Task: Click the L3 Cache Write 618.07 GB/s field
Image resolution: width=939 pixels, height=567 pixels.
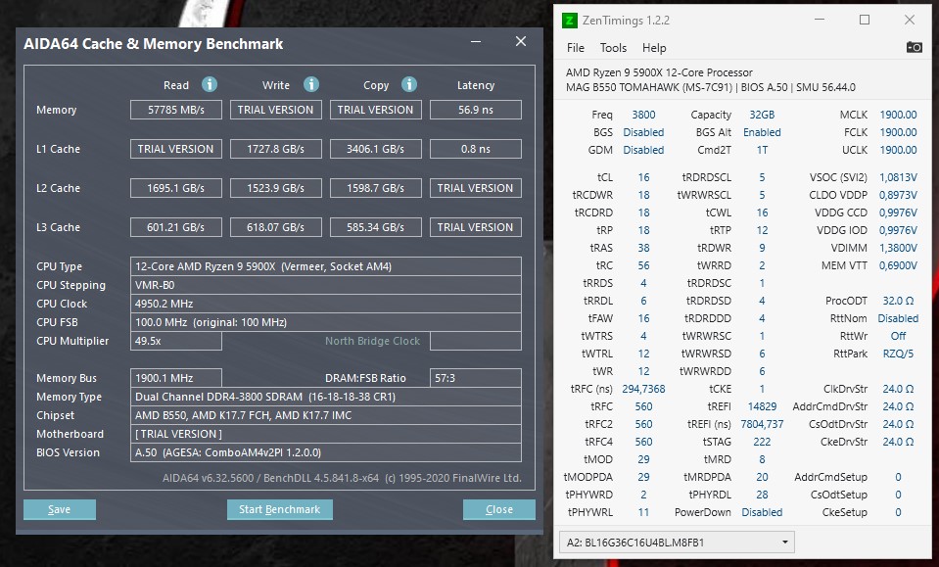Action: (275, 227)
